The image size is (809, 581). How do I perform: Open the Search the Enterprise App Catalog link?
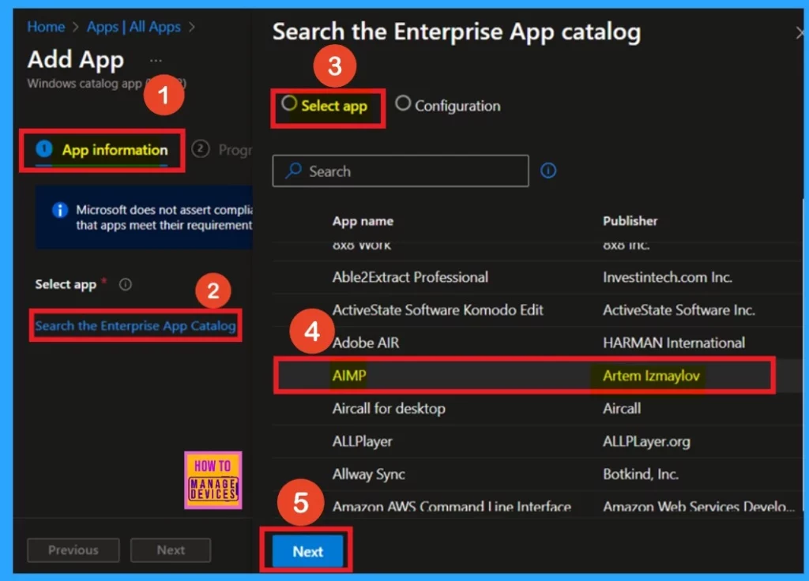(x=136, y=326)
